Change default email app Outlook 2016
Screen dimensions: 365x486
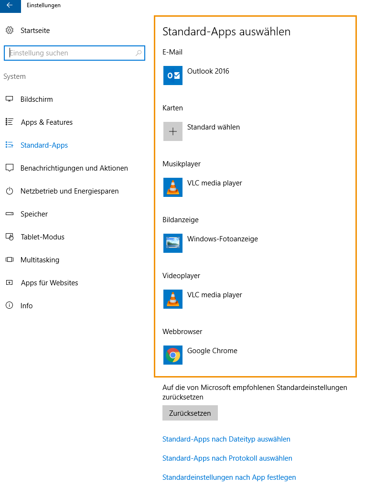(x=208, y=71)
